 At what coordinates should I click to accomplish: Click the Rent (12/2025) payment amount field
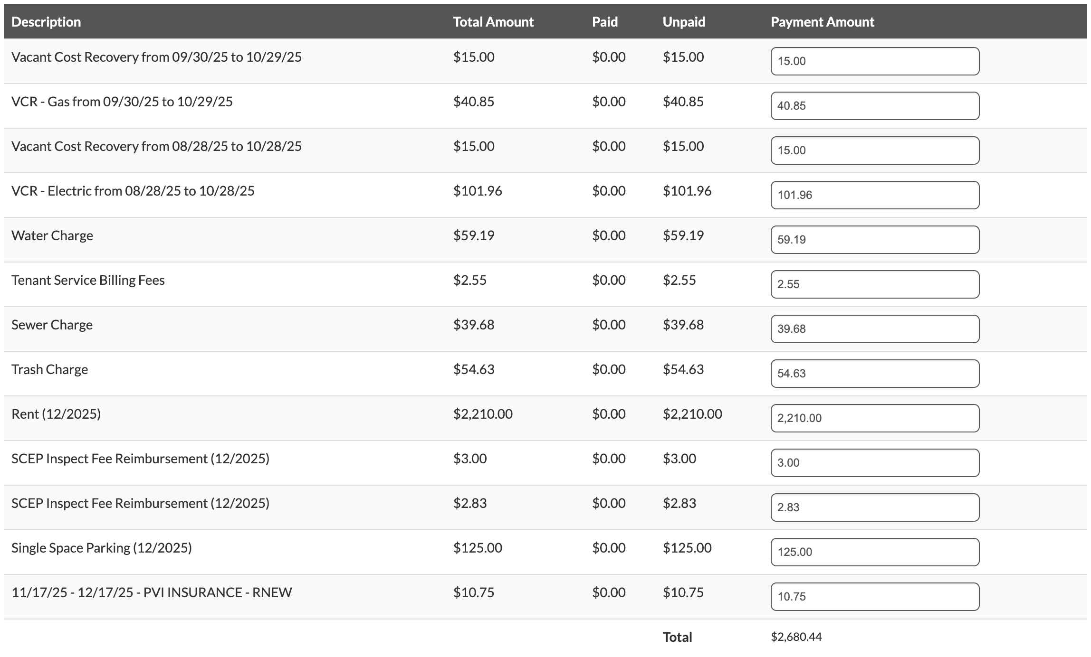coord(874,418)
